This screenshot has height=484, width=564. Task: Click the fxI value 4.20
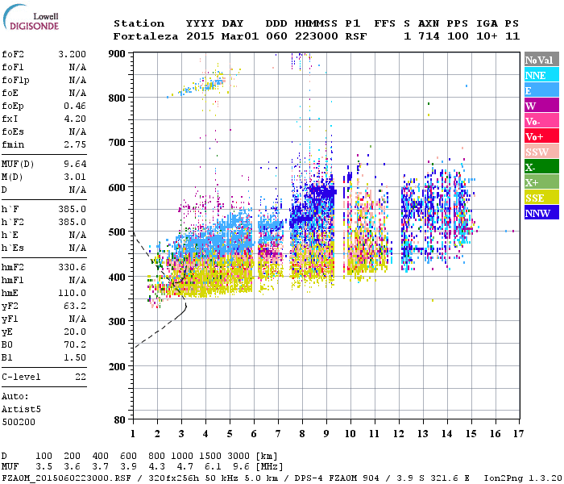click(x=75, y=119)
